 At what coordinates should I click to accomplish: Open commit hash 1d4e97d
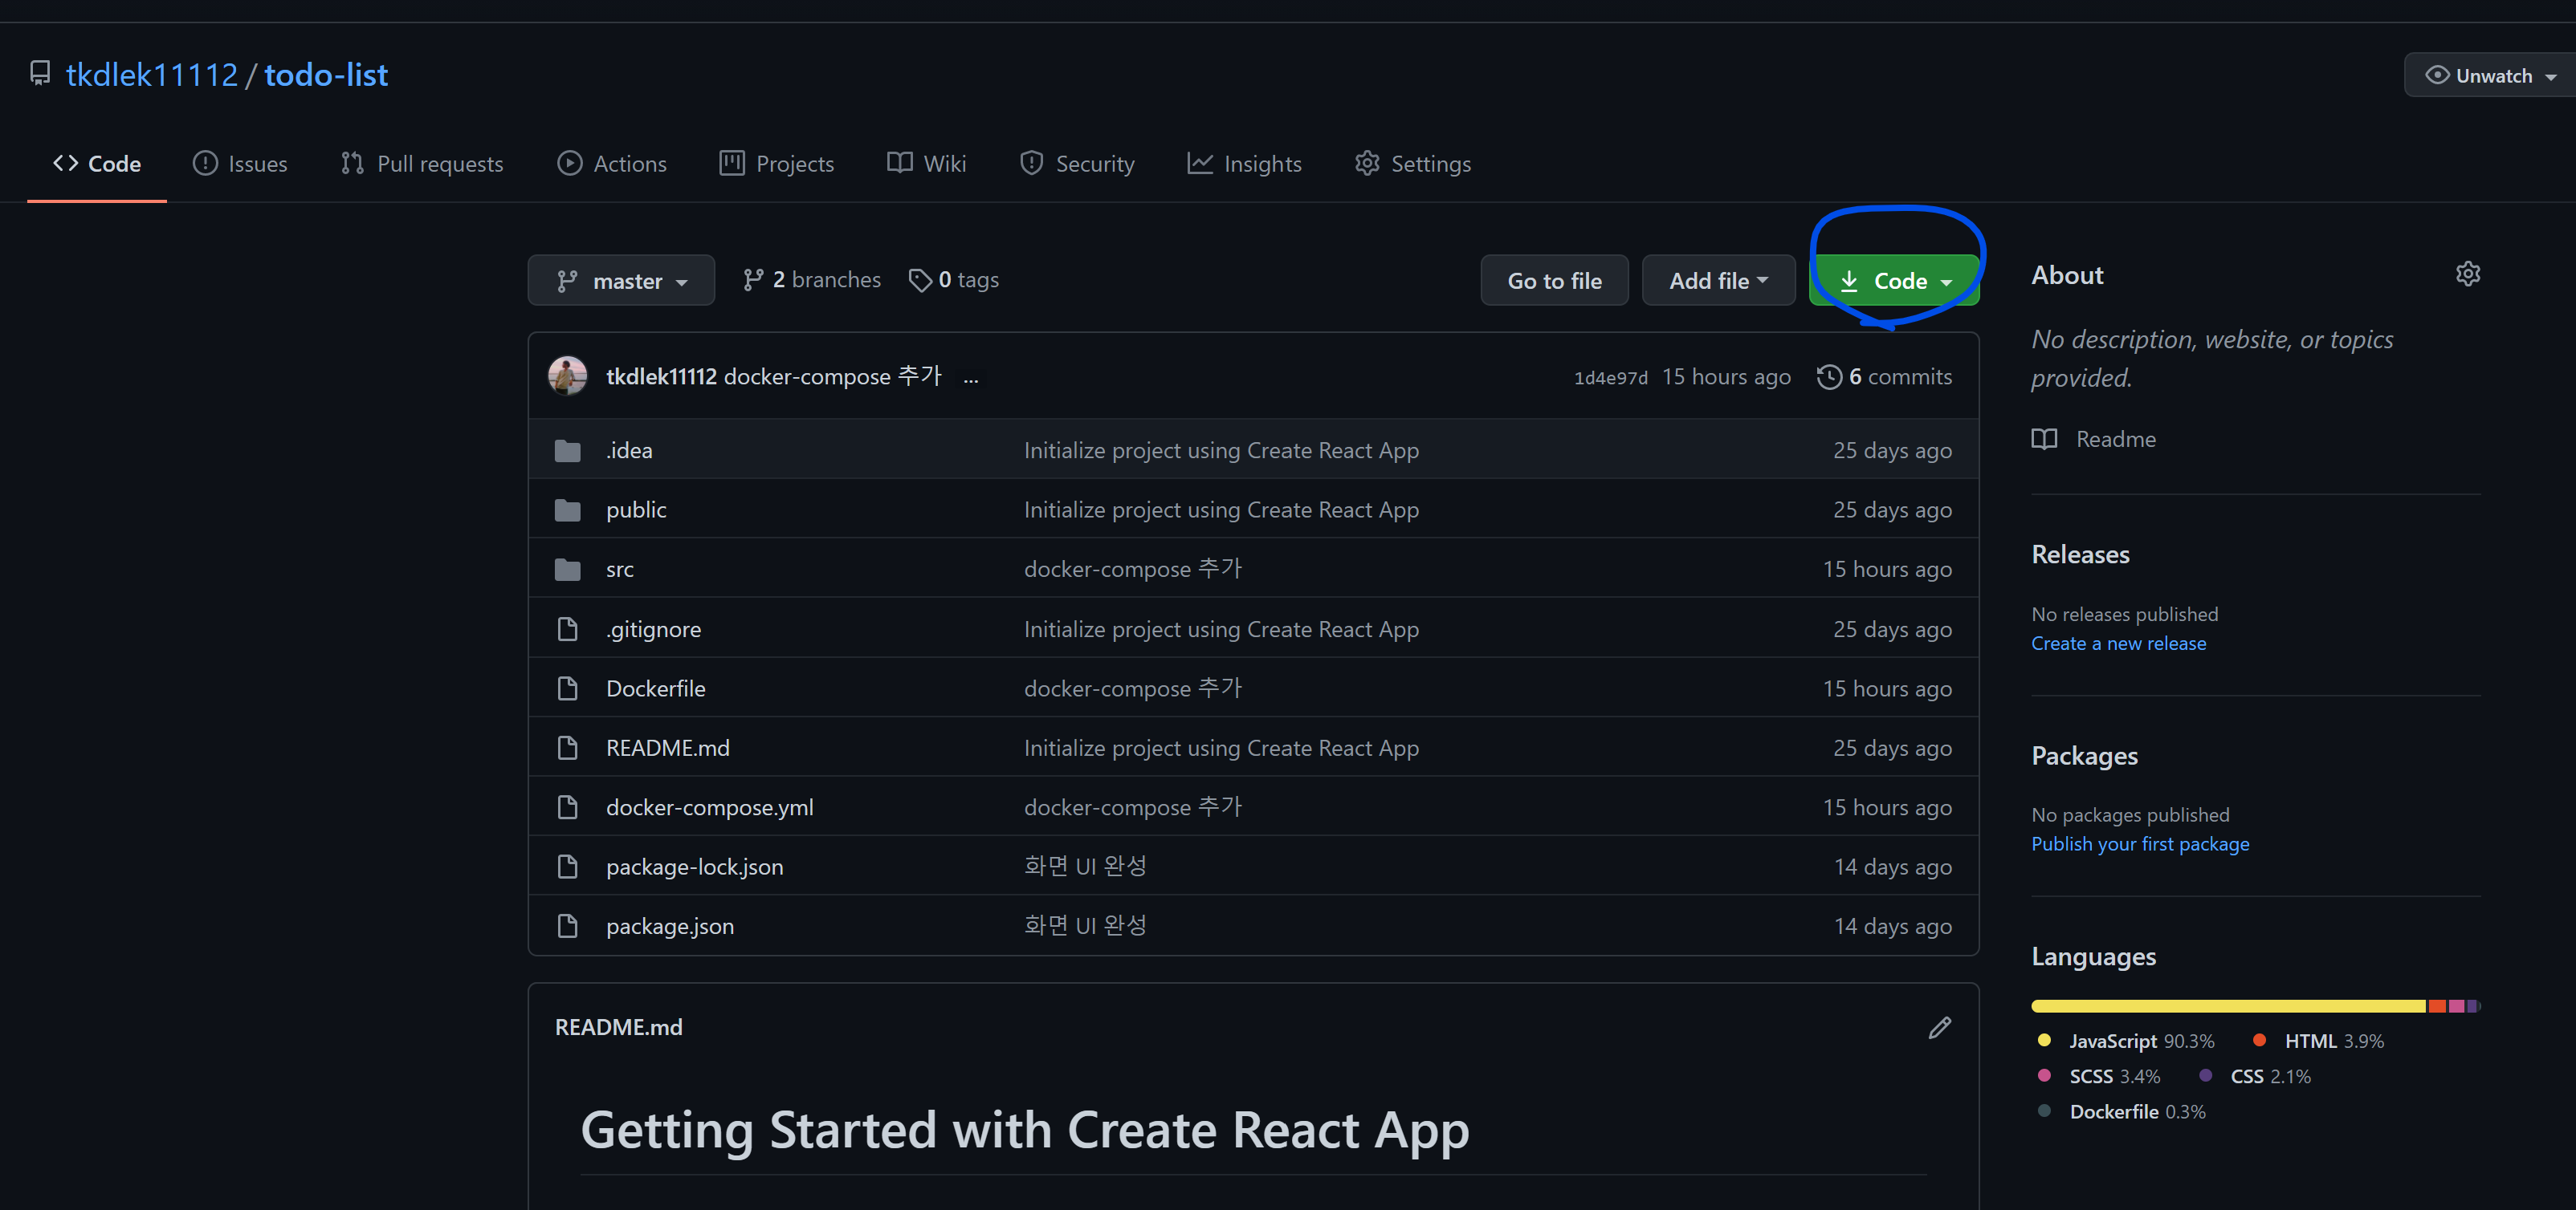1610,378
